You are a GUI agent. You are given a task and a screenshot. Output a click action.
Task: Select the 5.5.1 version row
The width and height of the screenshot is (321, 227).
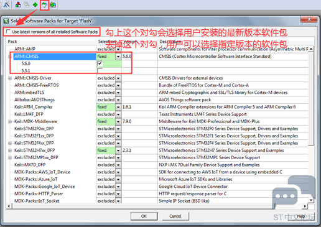[x=26, y=71]
